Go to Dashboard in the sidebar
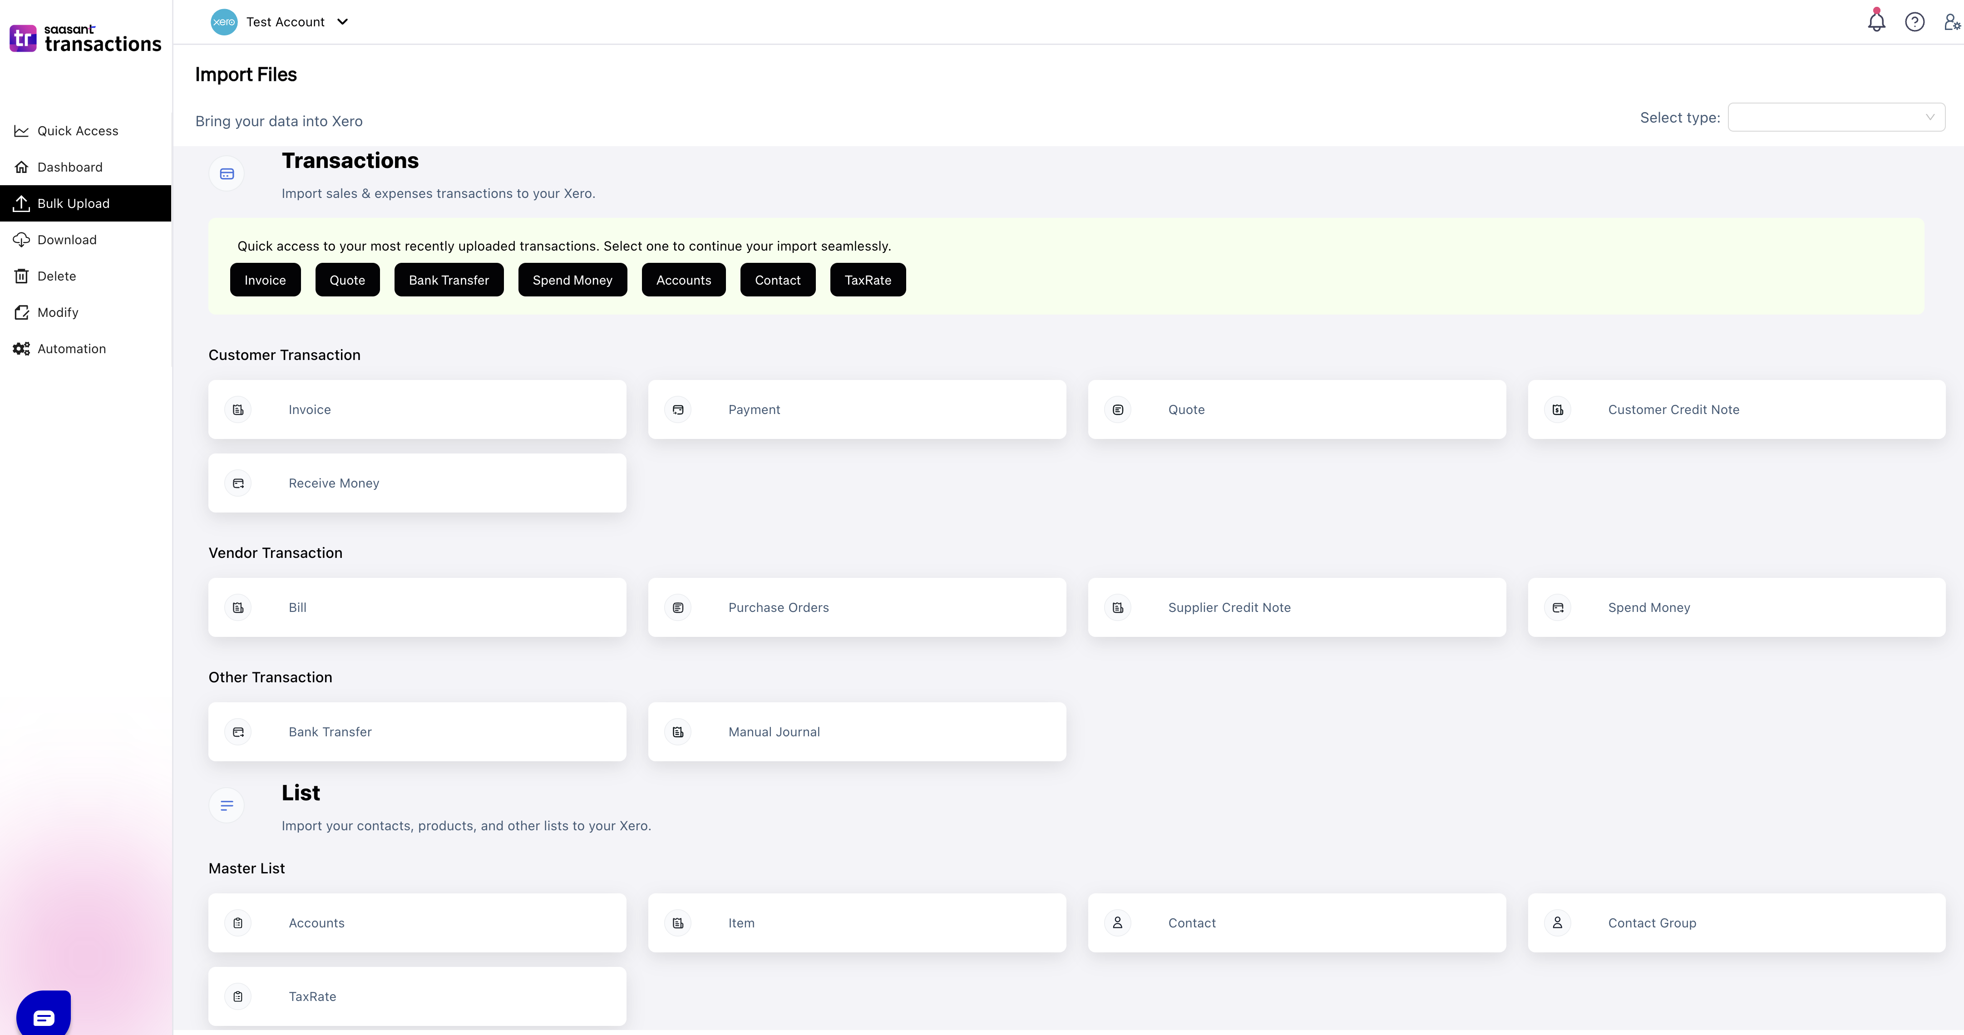The width and height of the screenshot is (1964, 1035). (x=85, y=167)
